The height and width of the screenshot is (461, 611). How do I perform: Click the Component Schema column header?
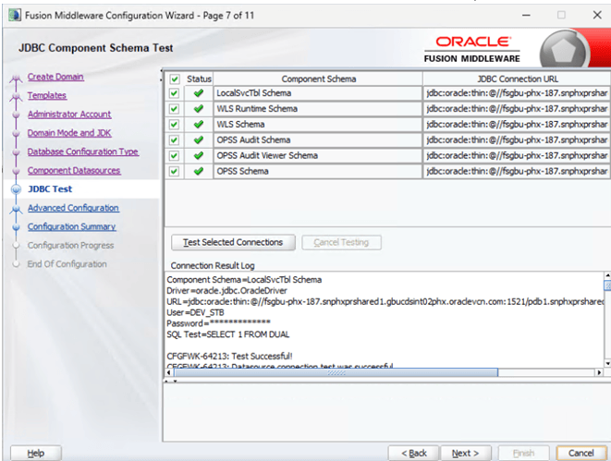coord(318,79)
